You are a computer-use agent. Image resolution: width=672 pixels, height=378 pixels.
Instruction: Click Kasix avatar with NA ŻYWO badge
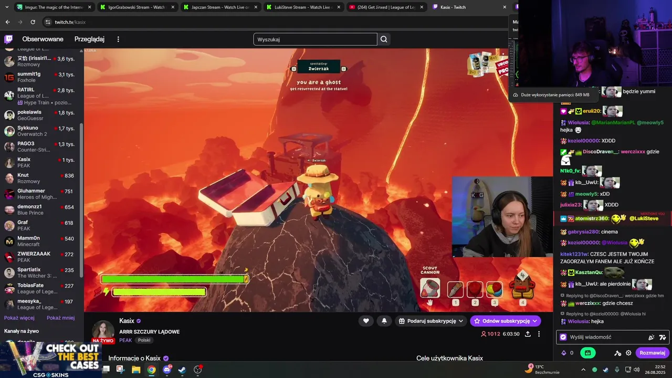tap(103, 331)
